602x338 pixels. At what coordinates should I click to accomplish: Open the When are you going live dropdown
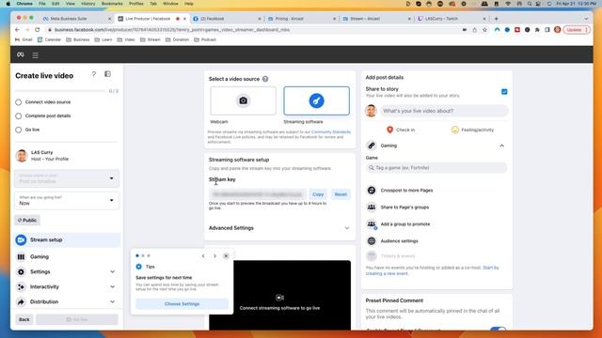tap(67, 200)
